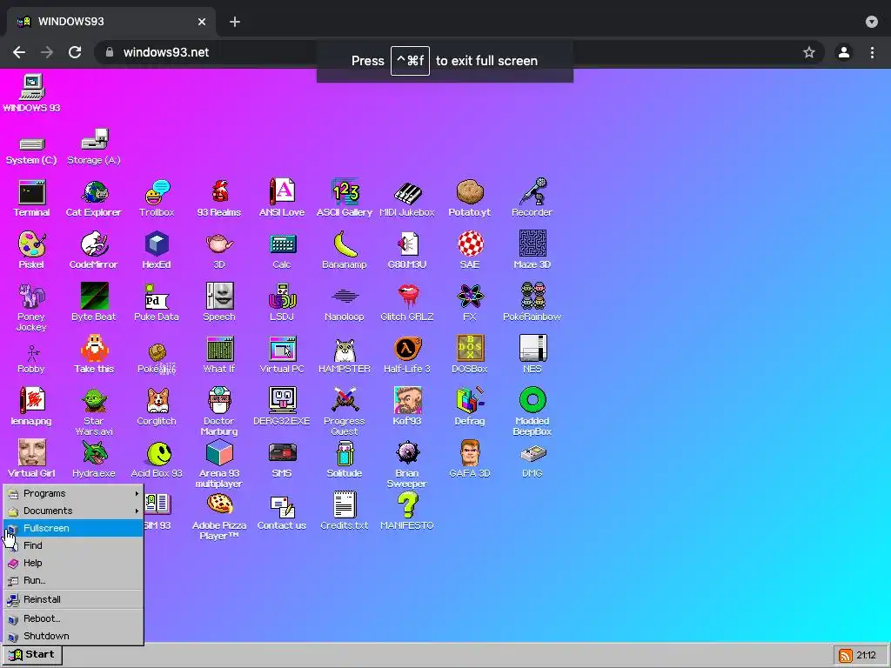The image size is (891, 668).
Task: Launch the Recorder microphone icon
Action: pos(532,198)
